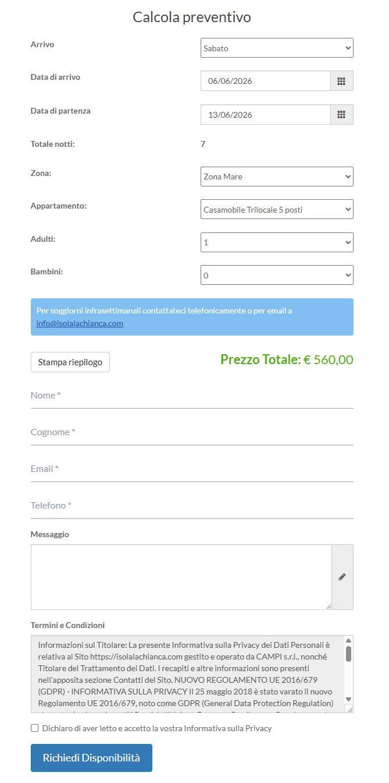Open the arrival date calendar picker icon
This screenshot has width=389, height=783.
(x=341, y=81)
